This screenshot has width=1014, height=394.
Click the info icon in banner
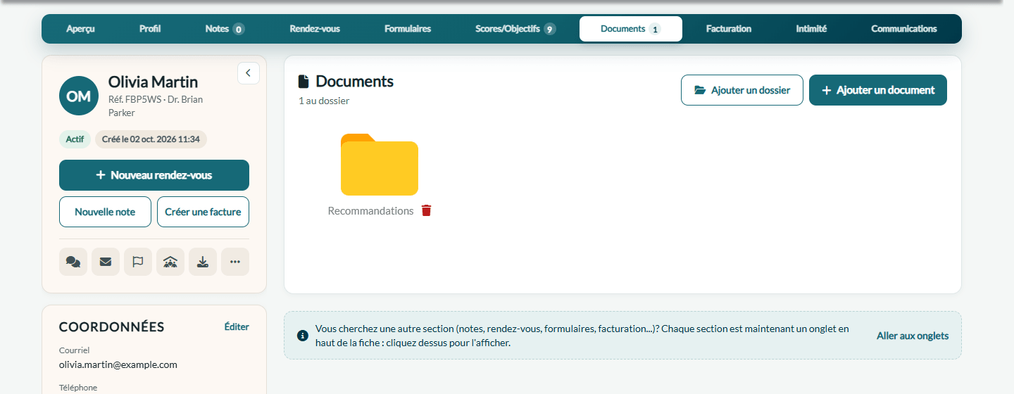(303, 336)
